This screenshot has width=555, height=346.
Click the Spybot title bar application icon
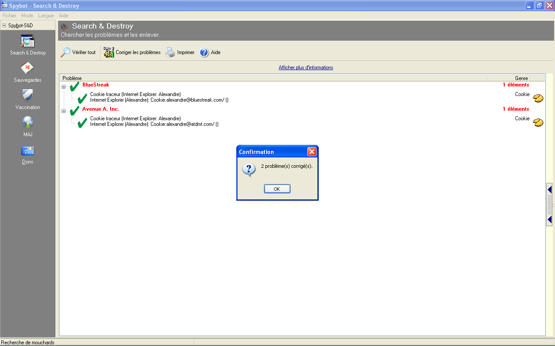pos(5,6)
